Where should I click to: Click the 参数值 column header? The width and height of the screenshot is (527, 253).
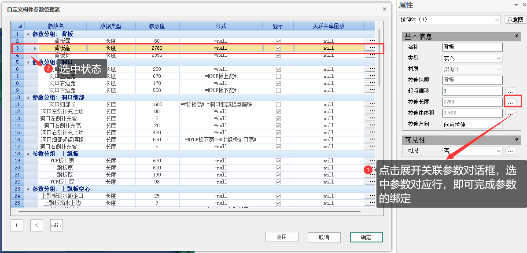(x=157, y=26)
